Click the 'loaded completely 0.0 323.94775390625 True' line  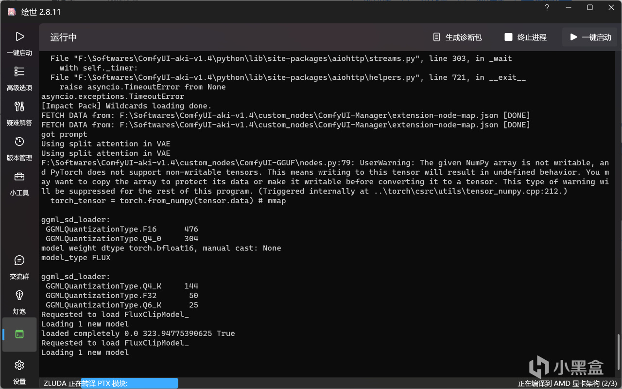click(x=138, y=334)
